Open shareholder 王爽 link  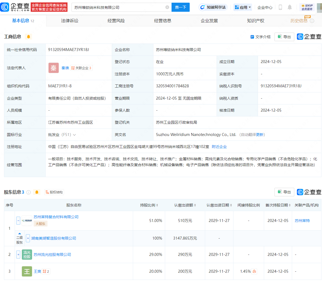point(37,271)
